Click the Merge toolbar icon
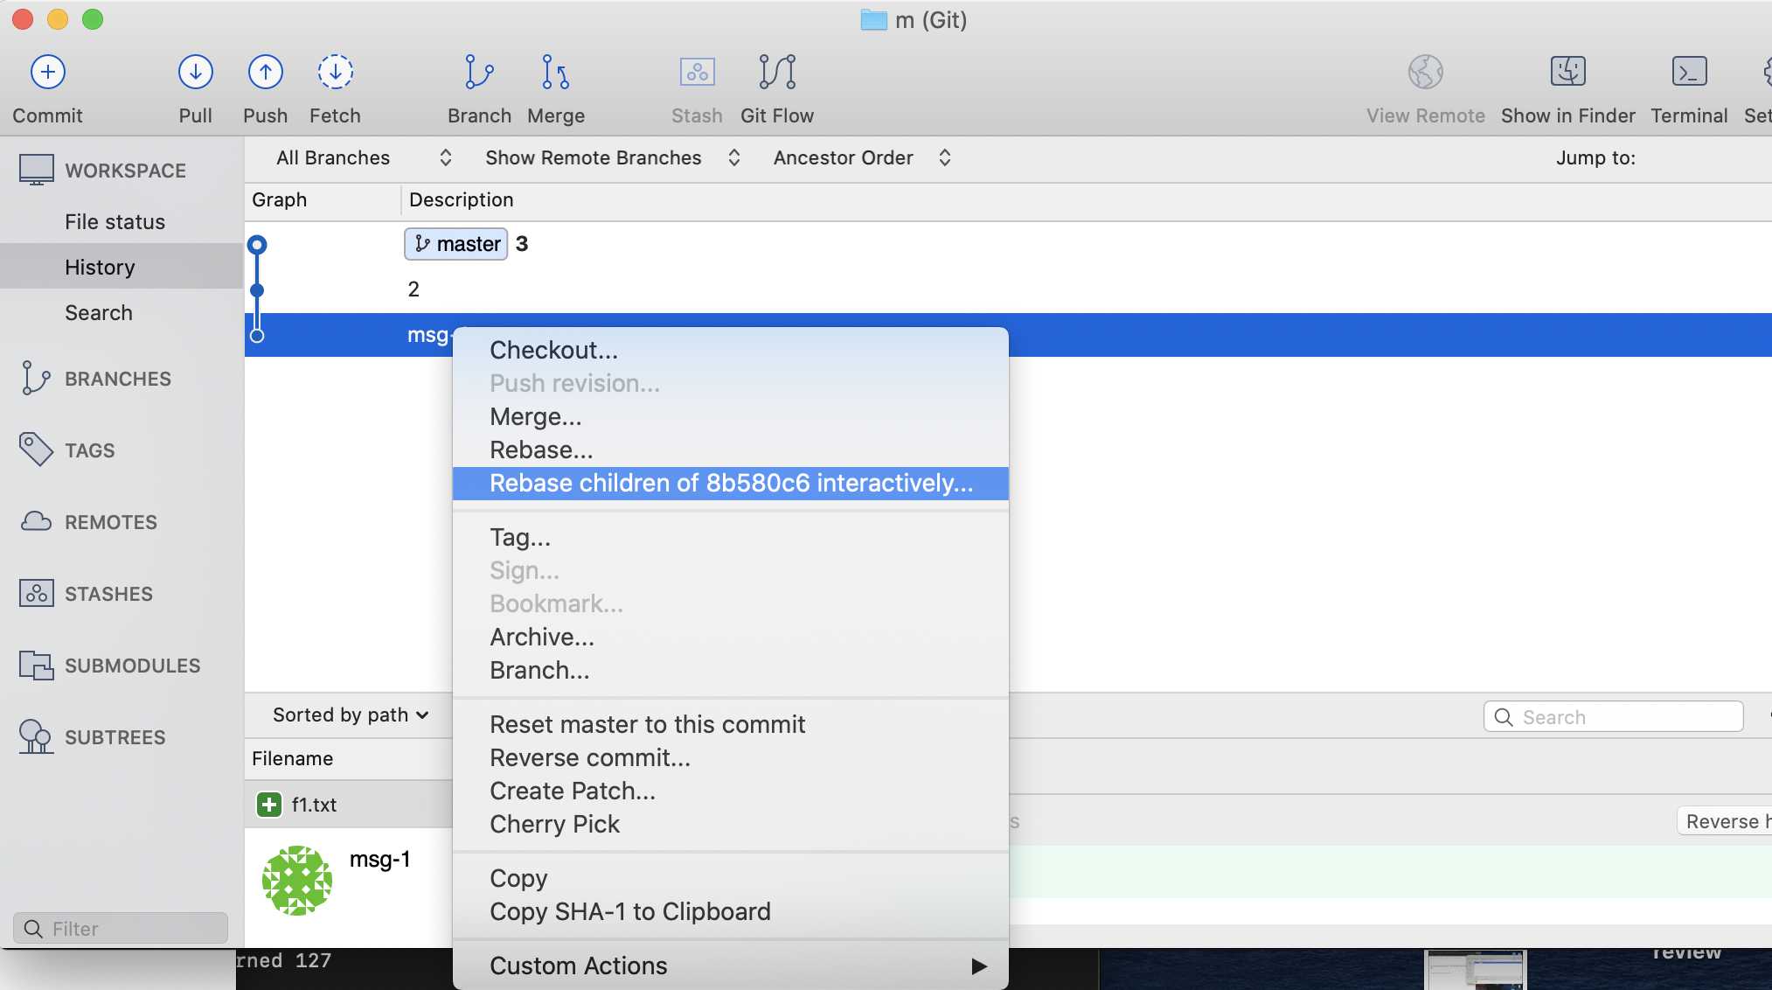This screenshot has width=1772, height=990. (x=555, y=73)
